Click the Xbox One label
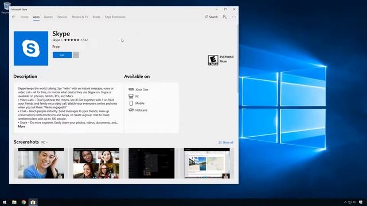The height and width of the screenshot is (206, 367). (x=142, y=89)
